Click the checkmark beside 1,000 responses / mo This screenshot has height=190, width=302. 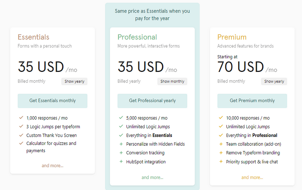[21, 118]
